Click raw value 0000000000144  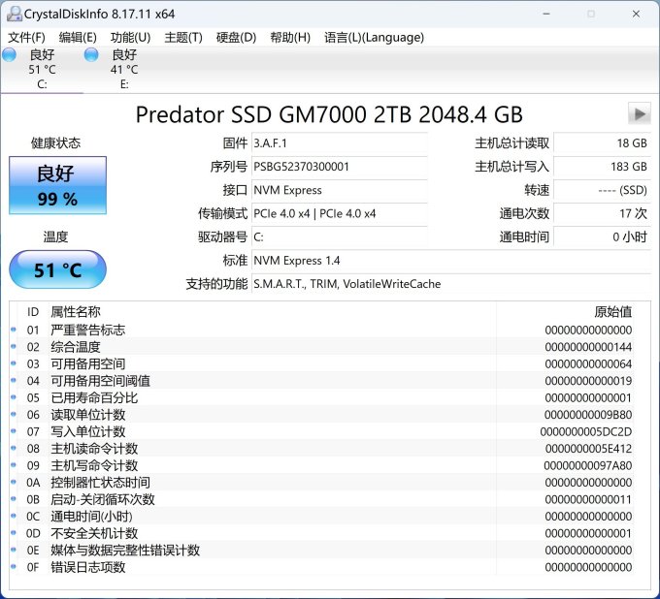click(x=588, y=347)
